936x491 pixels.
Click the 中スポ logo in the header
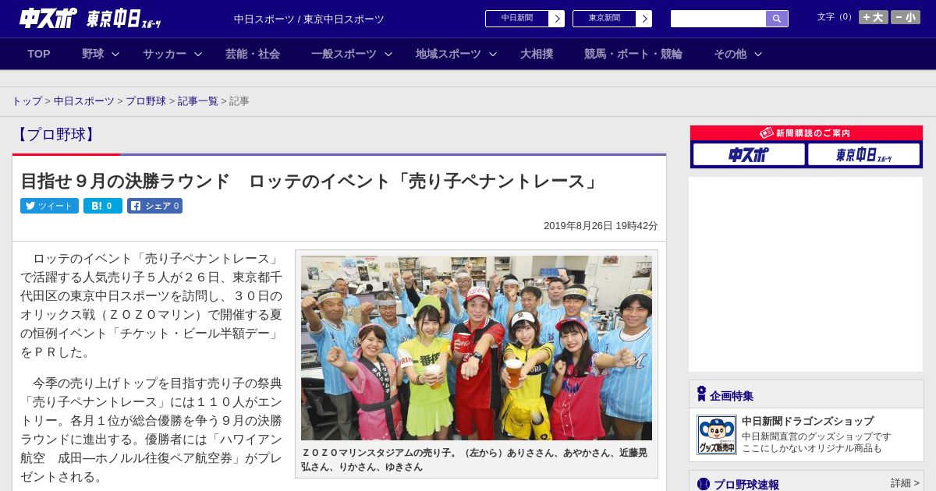48,18
